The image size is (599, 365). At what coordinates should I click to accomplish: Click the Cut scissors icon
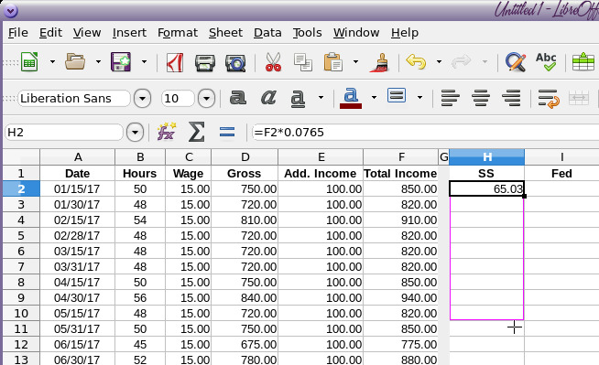(x=273, y=62)
